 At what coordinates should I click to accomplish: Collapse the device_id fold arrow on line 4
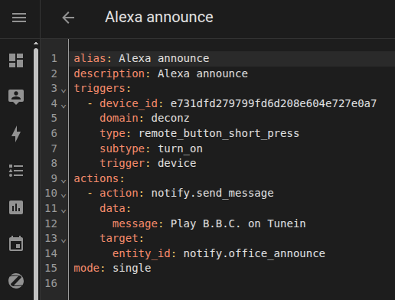tap(64, 106)
